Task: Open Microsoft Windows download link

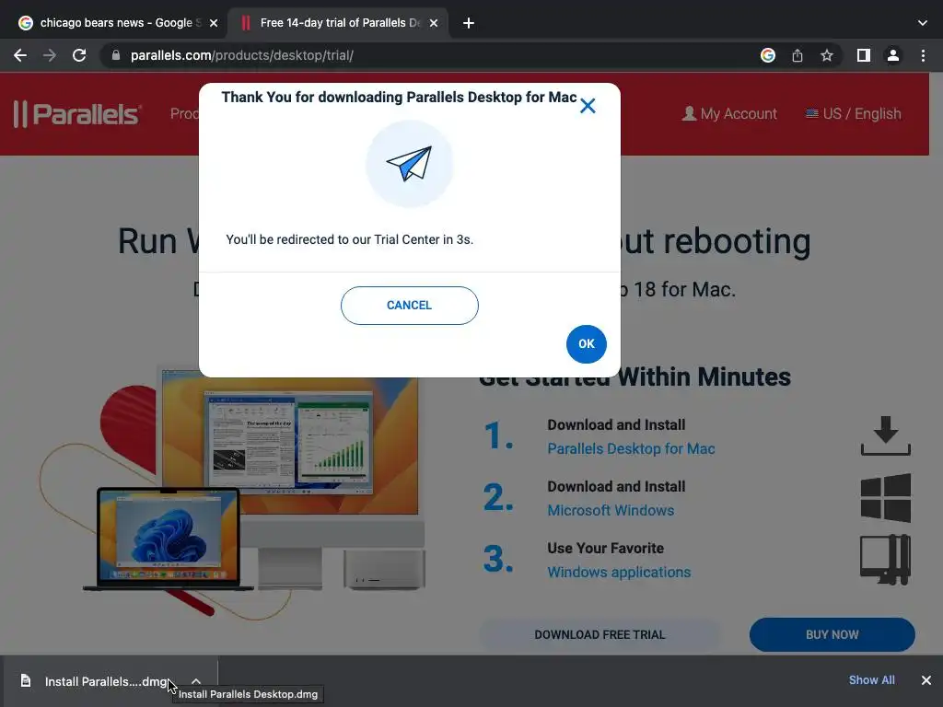Action: point(611,510)
